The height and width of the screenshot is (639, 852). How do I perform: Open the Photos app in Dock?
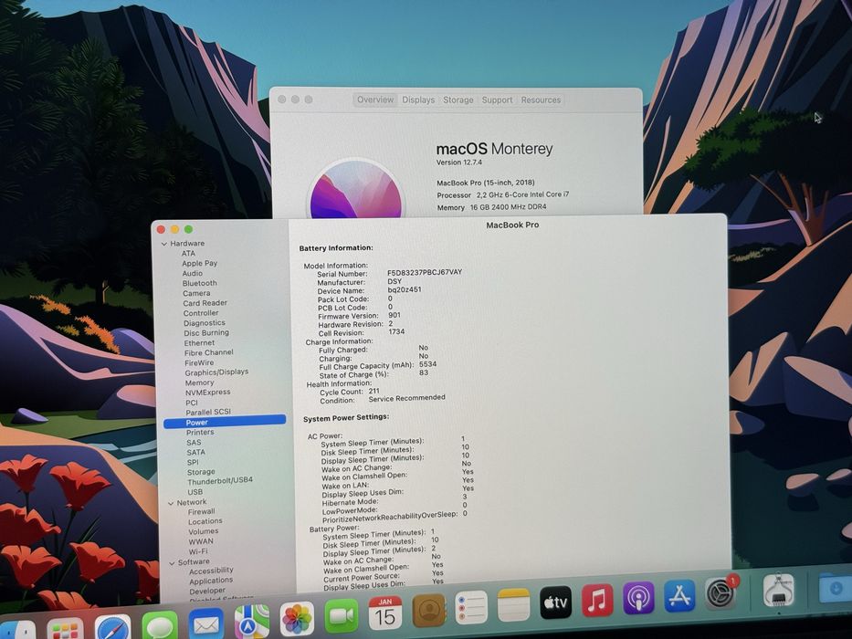(x=297, y=618)
